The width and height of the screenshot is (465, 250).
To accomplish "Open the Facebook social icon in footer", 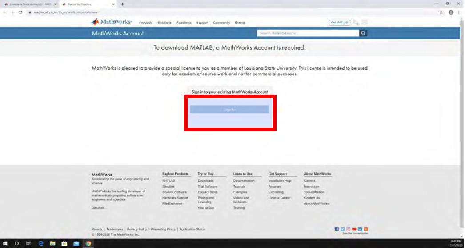I will [337, 229].
